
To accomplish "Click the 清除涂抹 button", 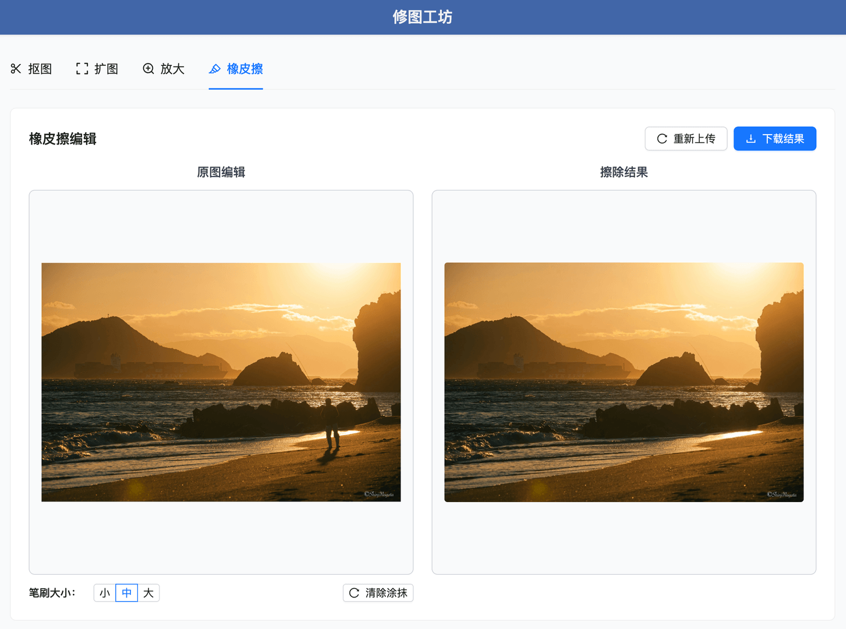I will pos(378,592).
